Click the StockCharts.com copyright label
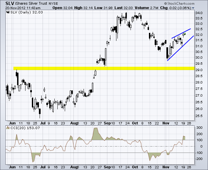Image resolution: width=208 pixels, height=170 pixels. 179,3
